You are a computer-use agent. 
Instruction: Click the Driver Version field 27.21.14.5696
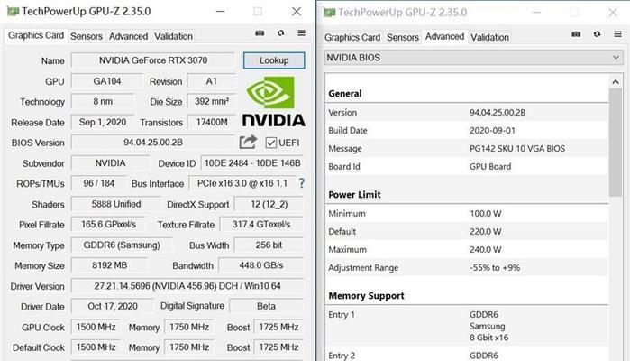tap(187, 286)
